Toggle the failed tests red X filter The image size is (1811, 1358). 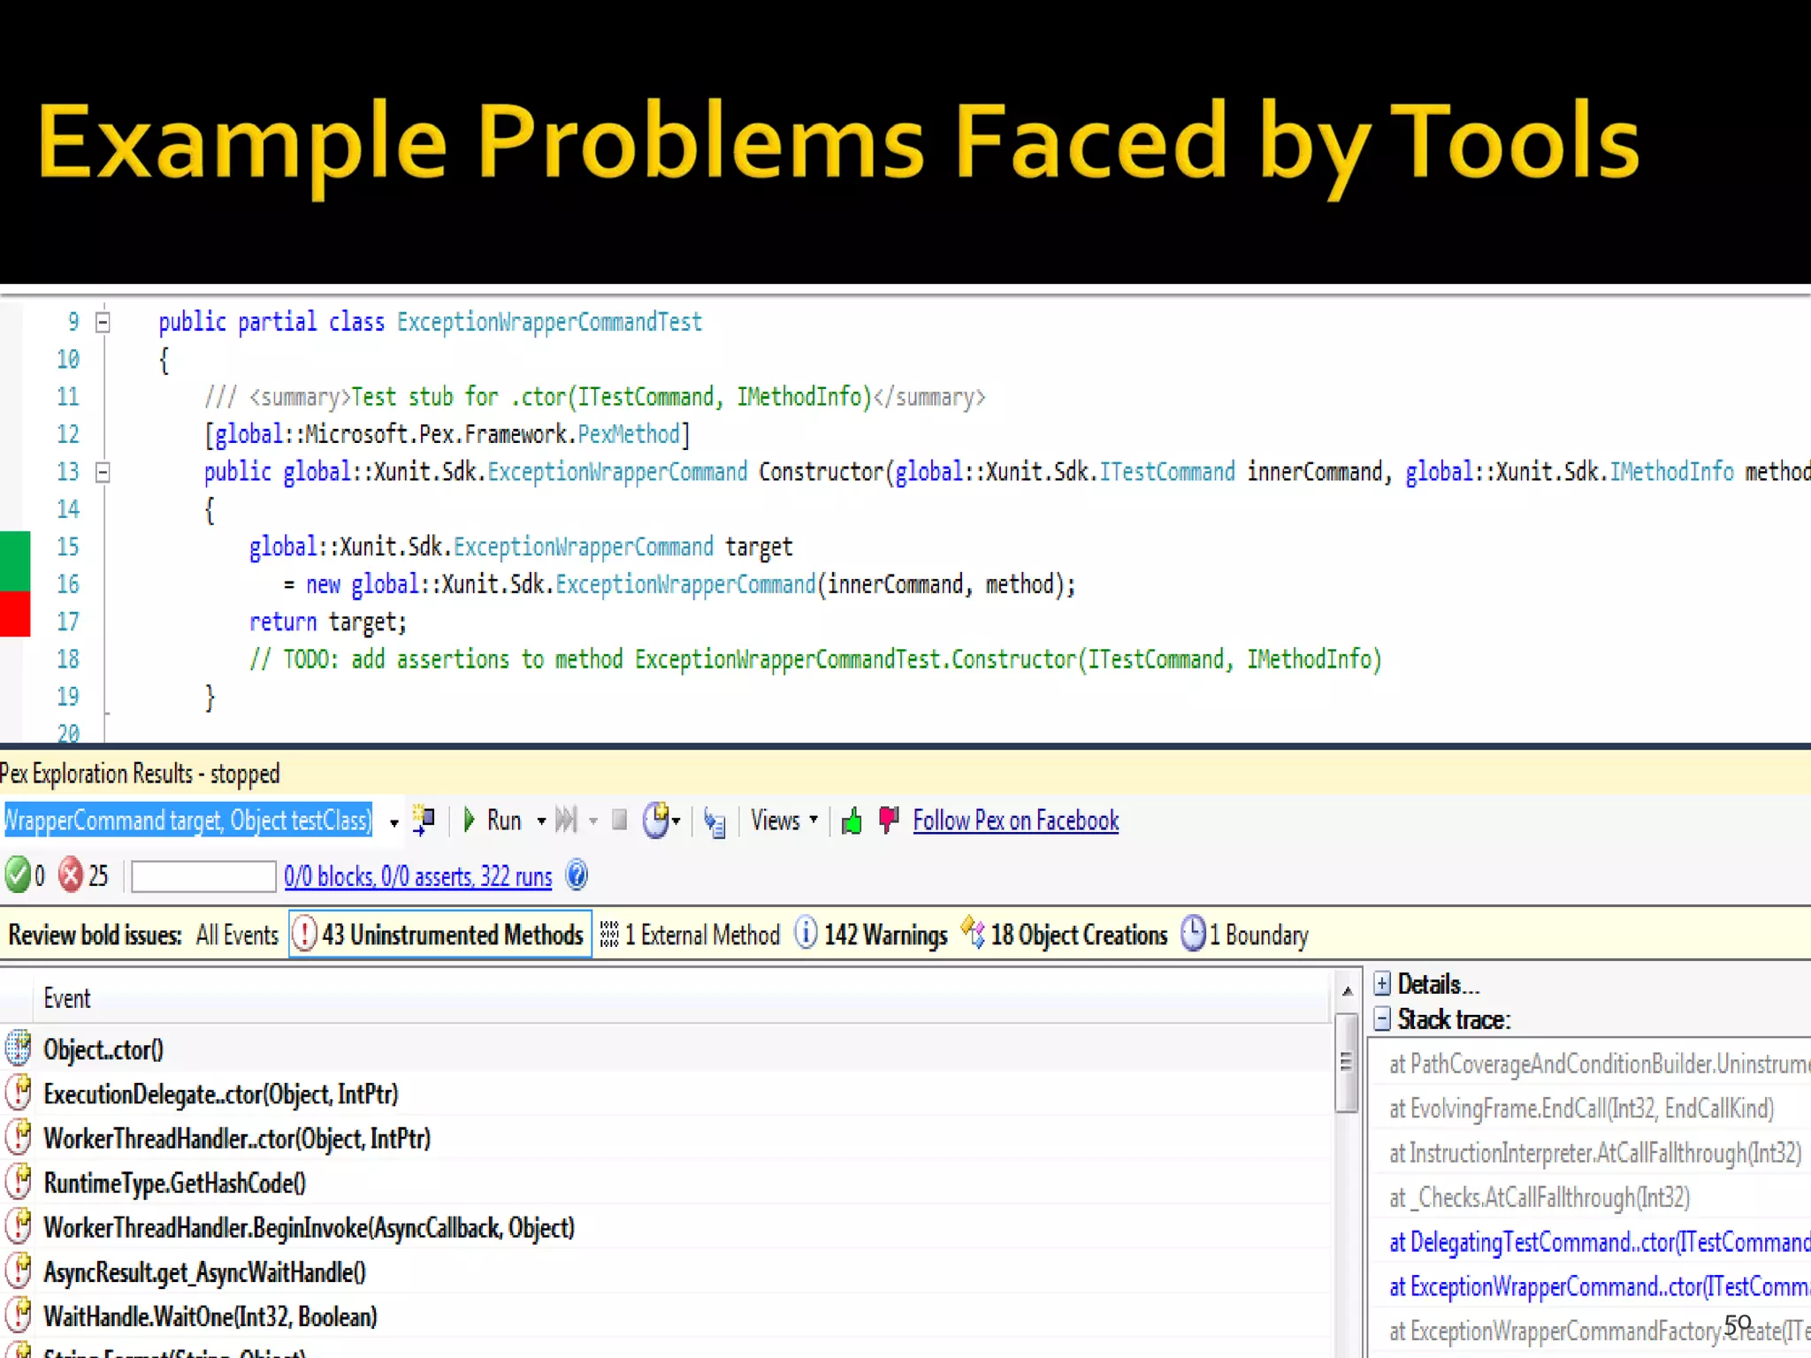point(70,876)
